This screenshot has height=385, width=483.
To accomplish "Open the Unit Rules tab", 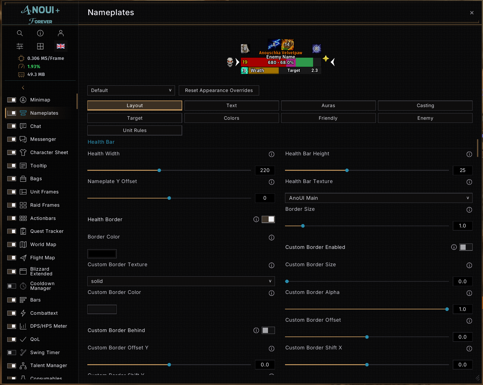I will pos(135,130).
